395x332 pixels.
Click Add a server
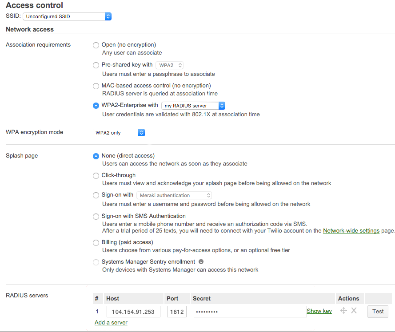click(111, 322)
